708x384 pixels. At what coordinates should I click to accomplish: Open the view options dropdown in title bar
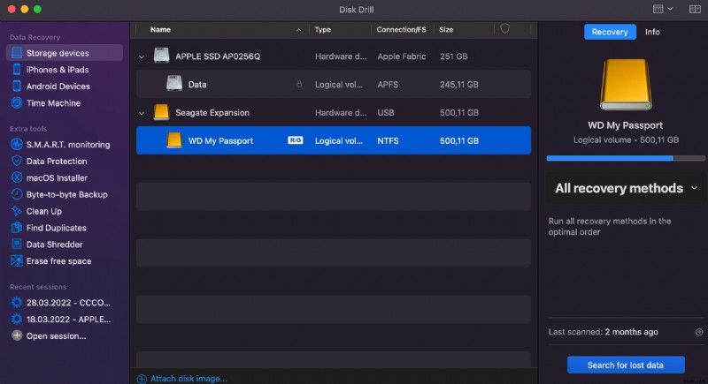pos(662,9)
